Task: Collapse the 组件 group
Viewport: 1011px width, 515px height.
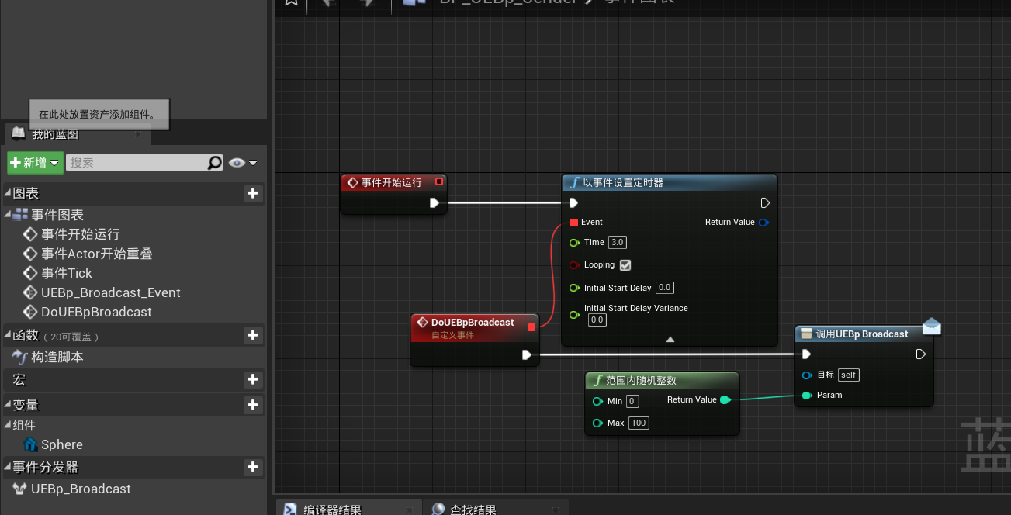Action: tap(8, 425)
